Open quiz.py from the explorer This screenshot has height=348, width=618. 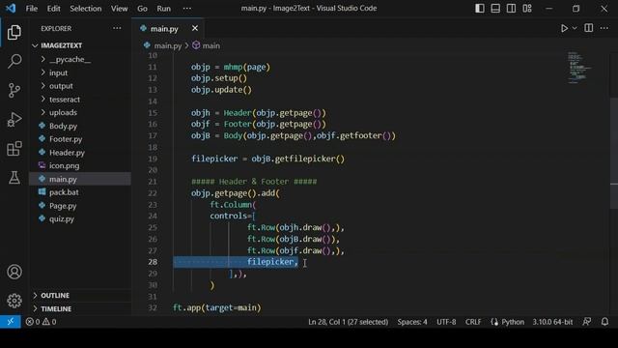pos(80,218)
